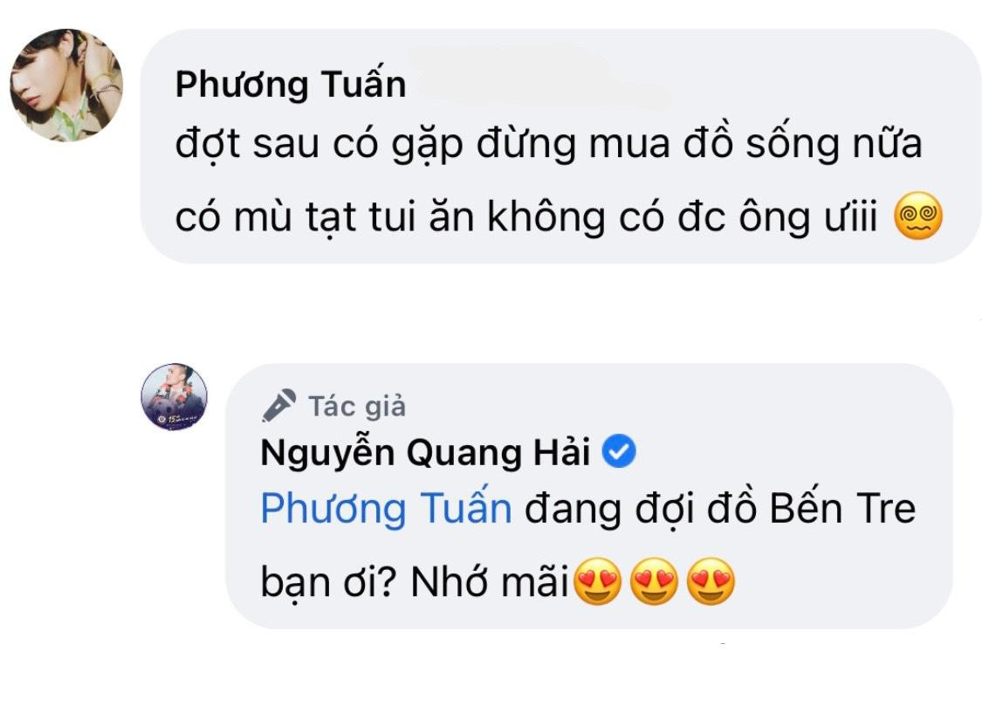Click the commenter name Phương Tuấn in bold
982x727 pixels.
coord(291,86)
